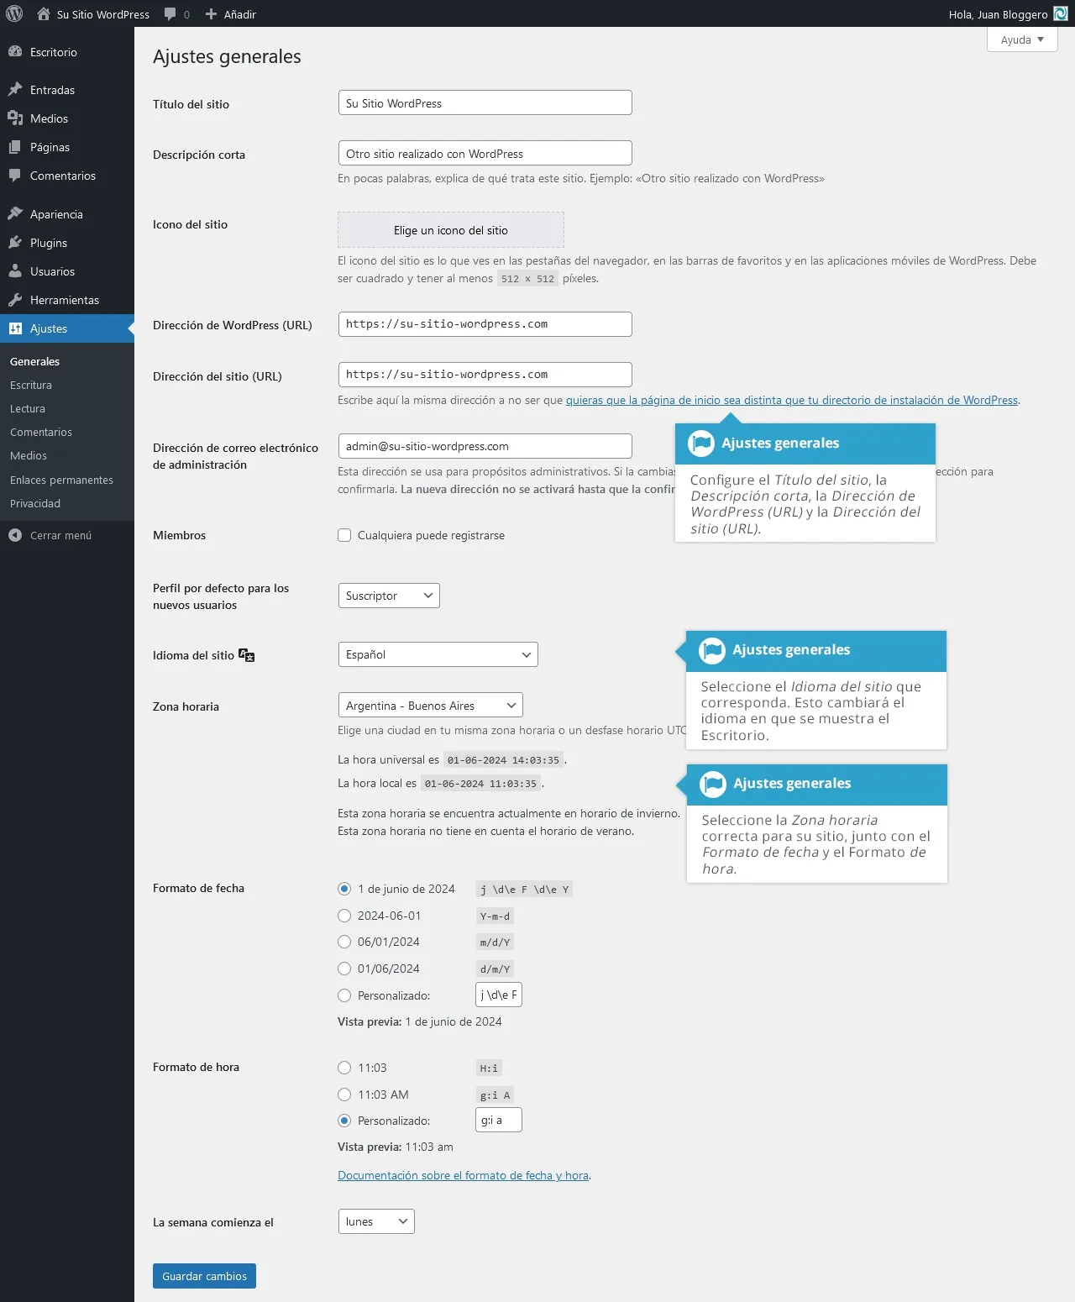
Task: Click flag icon in first Ajustes generales tooltip
Action: point(701,444)
